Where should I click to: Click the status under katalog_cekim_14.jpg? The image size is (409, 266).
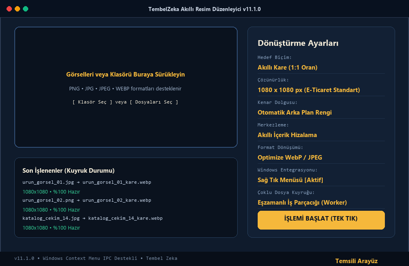click(x=51, y=228)
